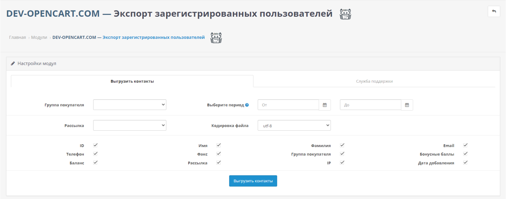Open the Группа покупателя dropdown
The width and height of the screenshot is (506, 199).
[130, 105]
